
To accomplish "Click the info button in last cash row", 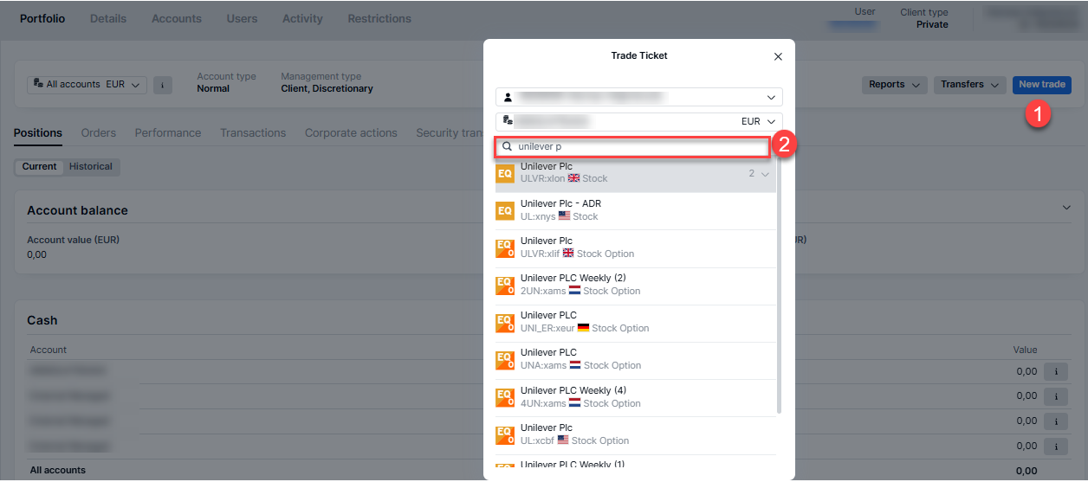I will coord(1054,447).
